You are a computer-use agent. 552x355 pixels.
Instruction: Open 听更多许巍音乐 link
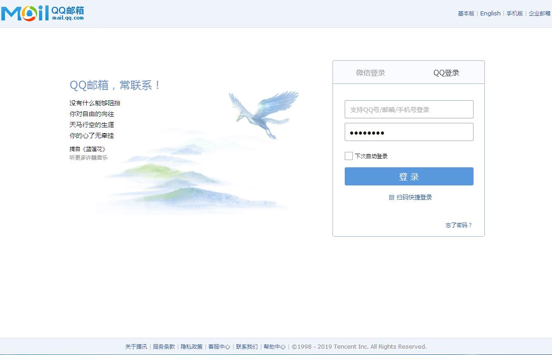(88, 158)
